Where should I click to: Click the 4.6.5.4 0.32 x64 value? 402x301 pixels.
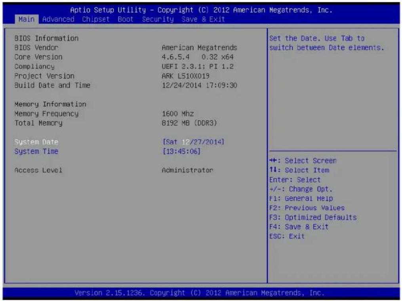(198, 57)
